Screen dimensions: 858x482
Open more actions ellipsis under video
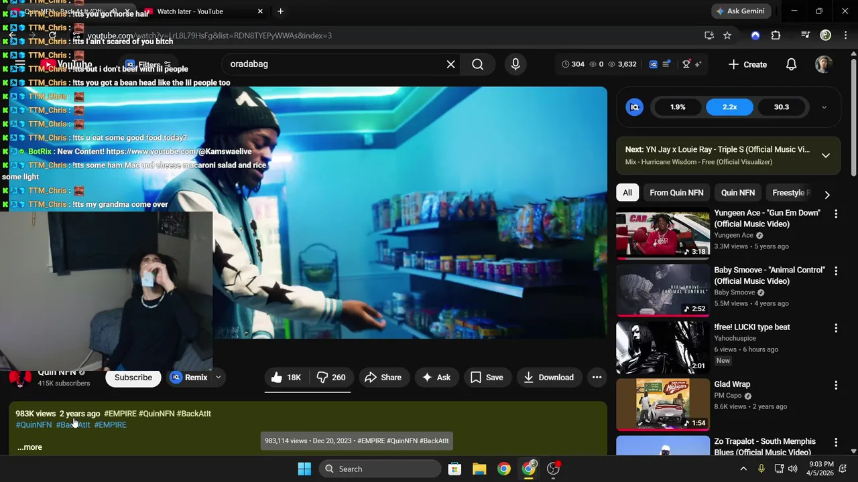597,378
